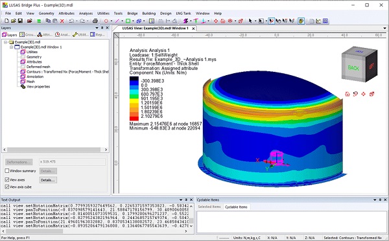Open the LNG Tank menu
This screenshot has width=389, height=241.
[x=183, y=14]
